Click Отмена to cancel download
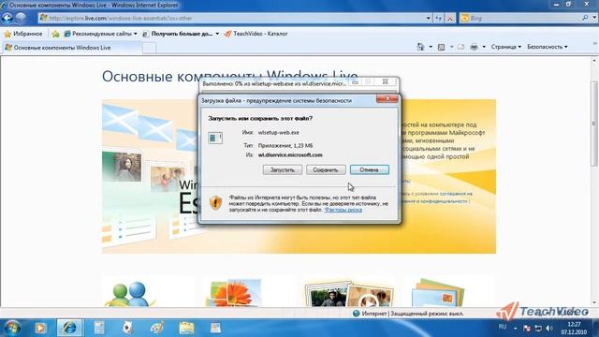Image resolution: width=599 pixels, height=337 pixels. [370, 169]
